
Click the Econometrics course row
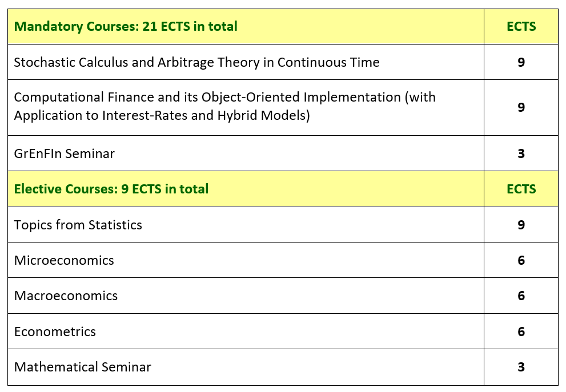point(246,332)
